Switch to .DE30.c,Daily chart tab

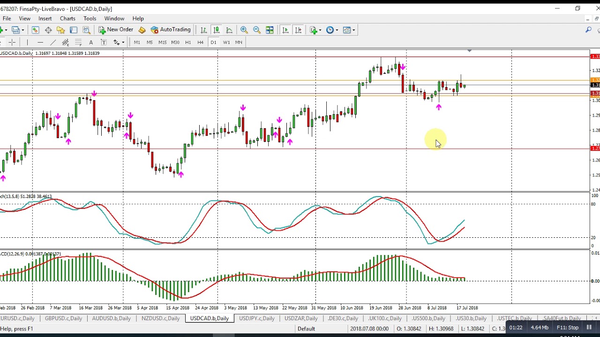(x=343, y=318)
